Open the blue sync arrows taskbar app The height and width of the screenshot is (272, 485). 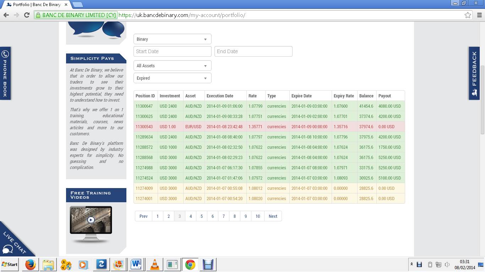point(101,265)
